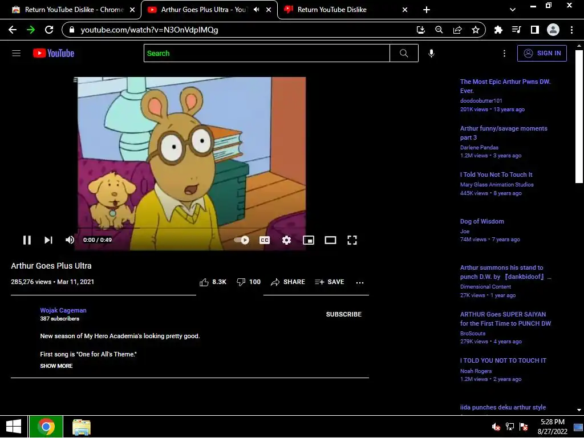Open the Wojak Cageman channel link
The height and width of the screenshot is (438, 584).
coord(63,310)
